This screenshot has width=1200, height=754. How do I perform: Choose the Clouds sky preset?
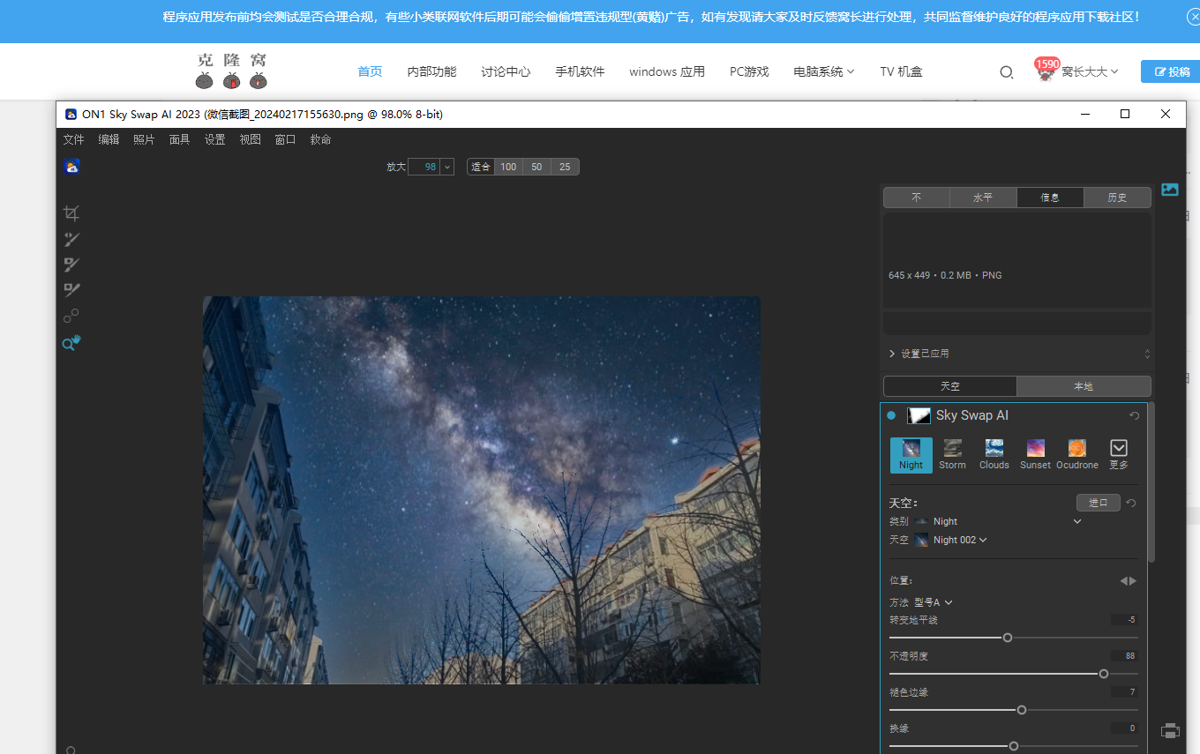(x=994, y=455)
